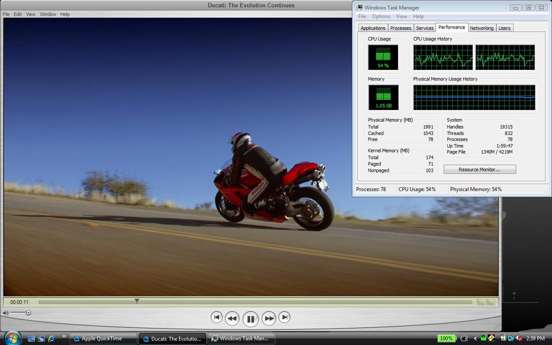Click the first CPU Usage History graph
The height and width of the screenshot is (345, 552).
(443, 58)
